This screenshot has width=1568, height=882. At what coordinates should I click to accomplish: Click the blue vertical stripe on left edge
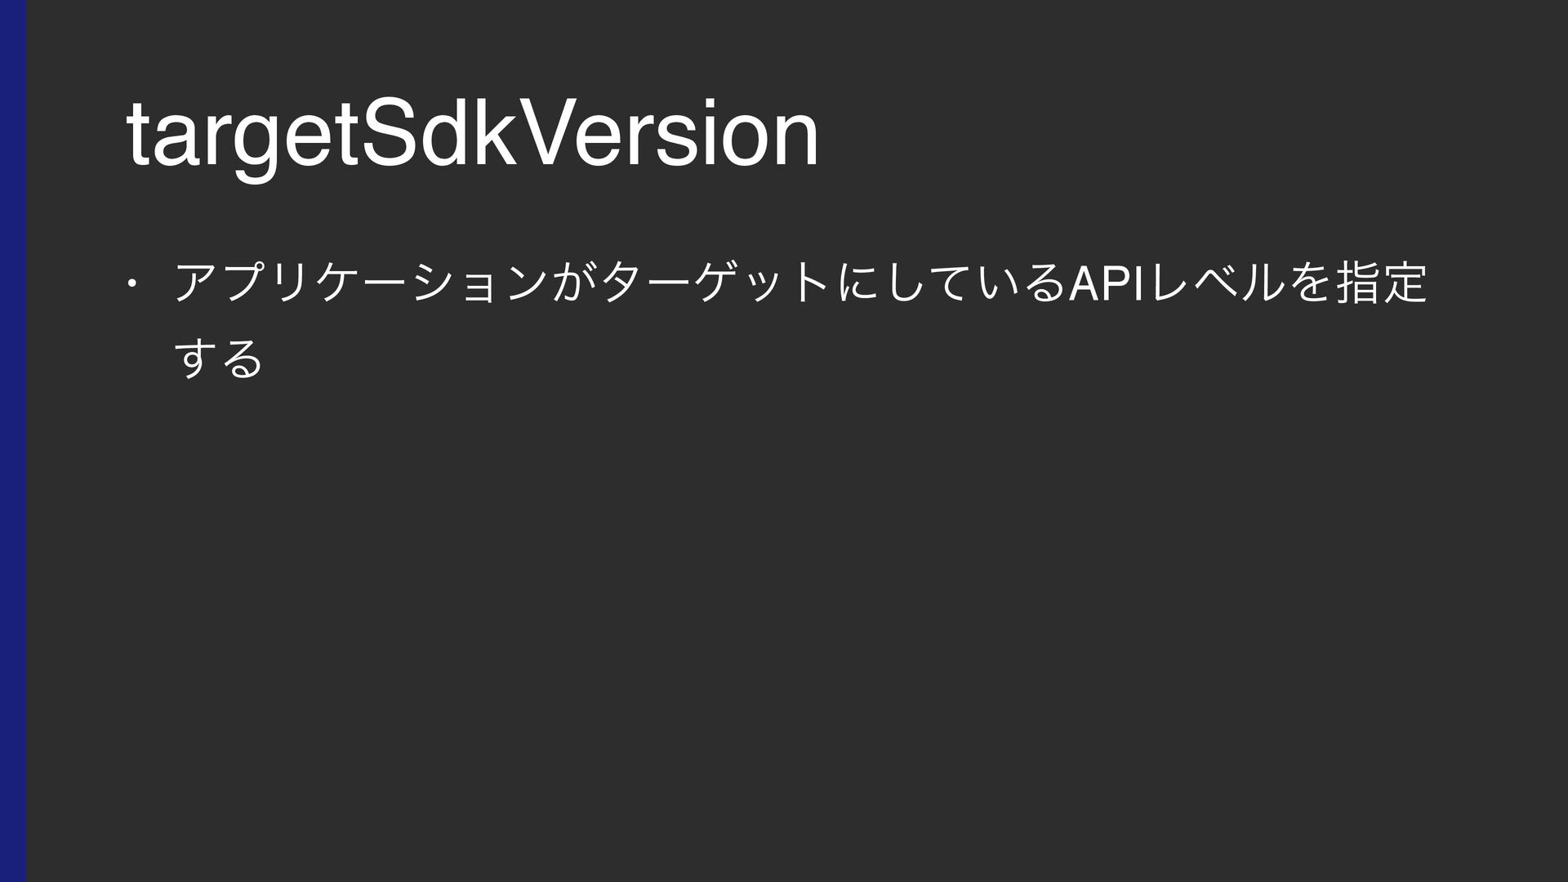tap(13, 441)
